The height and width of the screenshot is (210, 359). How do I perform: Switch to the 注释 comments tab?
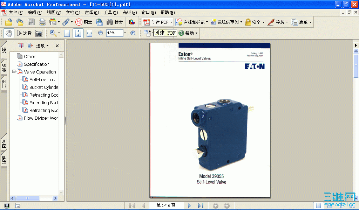click(x=4, y=160)
